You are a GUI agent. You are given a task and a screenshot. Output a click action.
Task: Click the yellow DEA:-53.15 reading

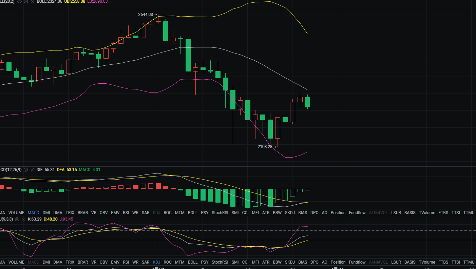67,170
